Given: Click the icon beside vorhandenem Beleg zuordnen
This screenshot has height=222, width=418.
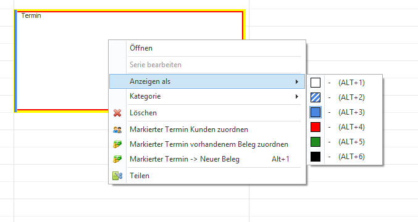Looking at the screenshot, I should pos(117,144).
